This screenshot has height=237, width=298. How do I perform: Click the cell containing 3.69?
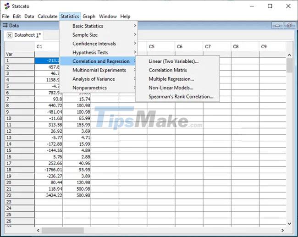(x=77, y=131)
